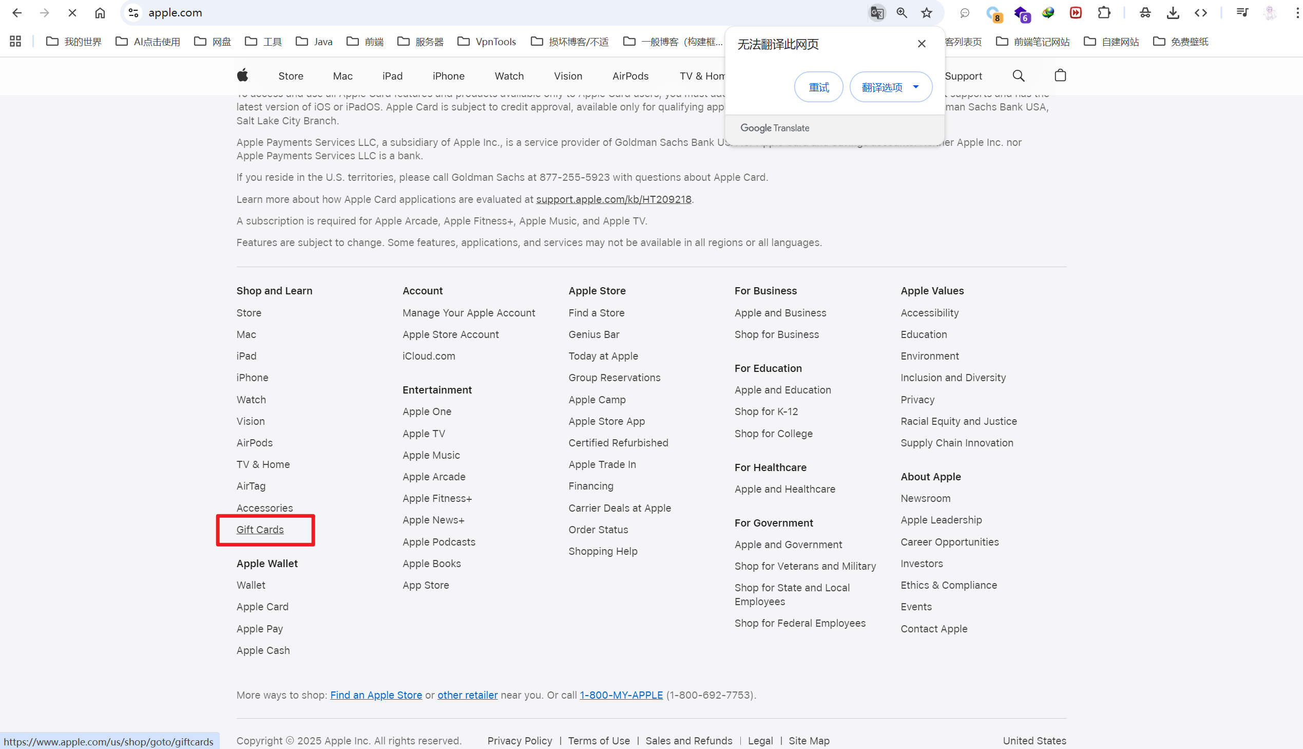This screenshot has height=749, width=1303.
Task: Open the Apple Trade In link
Action: coord(602,464)
